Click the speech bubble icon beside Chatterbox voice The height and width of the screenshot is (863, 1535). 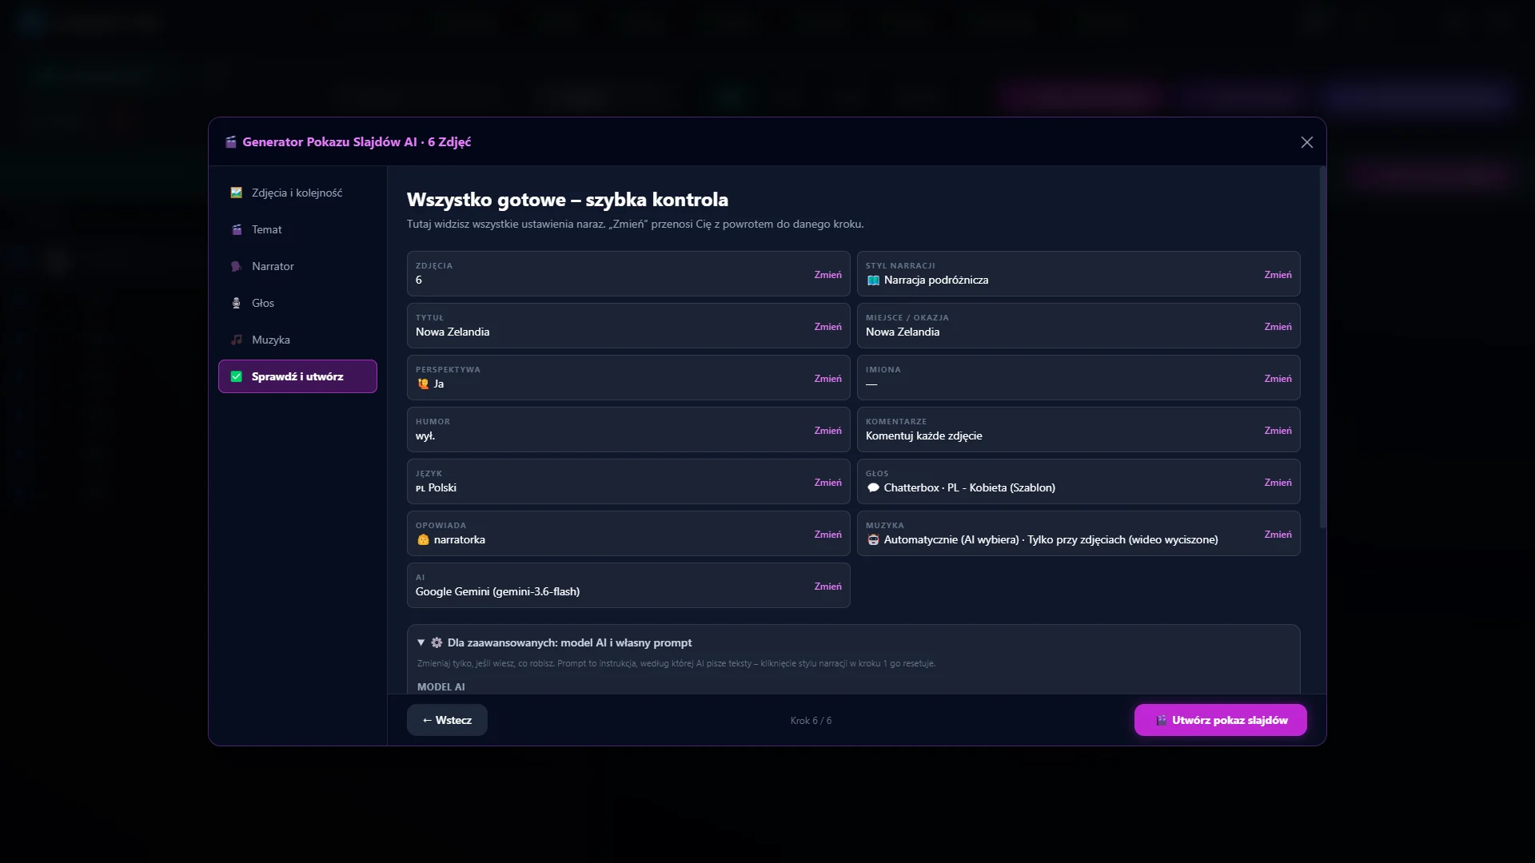tap(873, 488)
